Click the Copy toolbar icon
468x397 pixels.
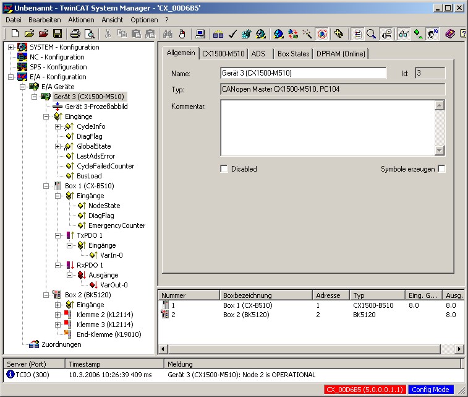122,34
